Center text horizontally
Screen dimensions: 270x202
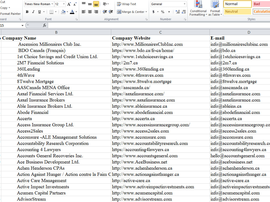pos(90,12)
